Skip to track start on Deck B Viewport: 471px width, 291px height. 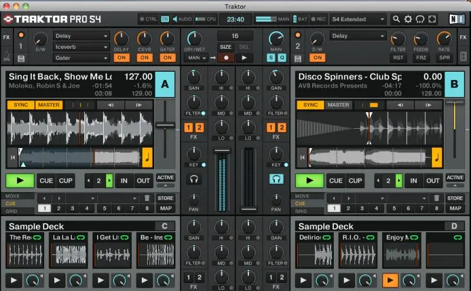click(x=302, y=157)
